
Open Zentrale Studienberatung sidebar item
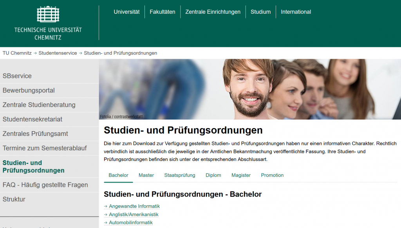tap(49, 105)
